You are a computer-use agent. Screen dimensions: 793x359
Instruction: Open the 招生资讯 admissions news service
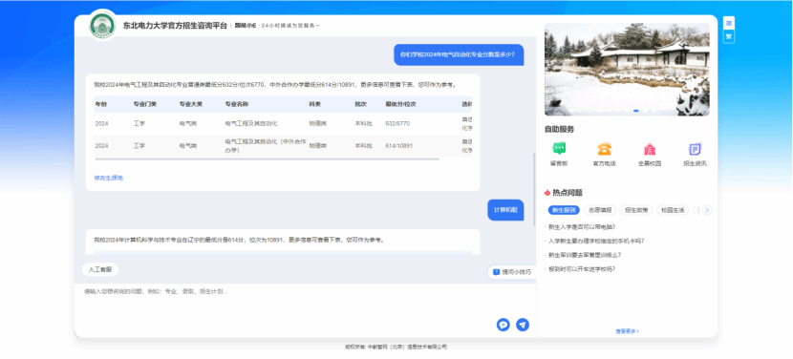coord(695,155)
